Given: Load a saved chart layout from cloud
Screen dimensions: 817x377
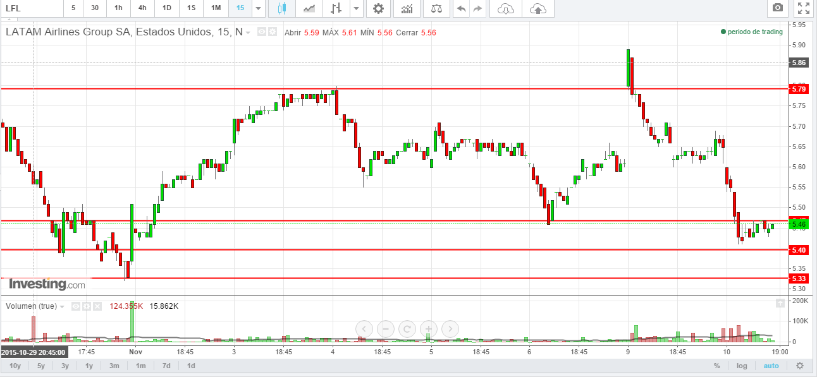Looking at the screenshot, I should (x=507, y=8).
